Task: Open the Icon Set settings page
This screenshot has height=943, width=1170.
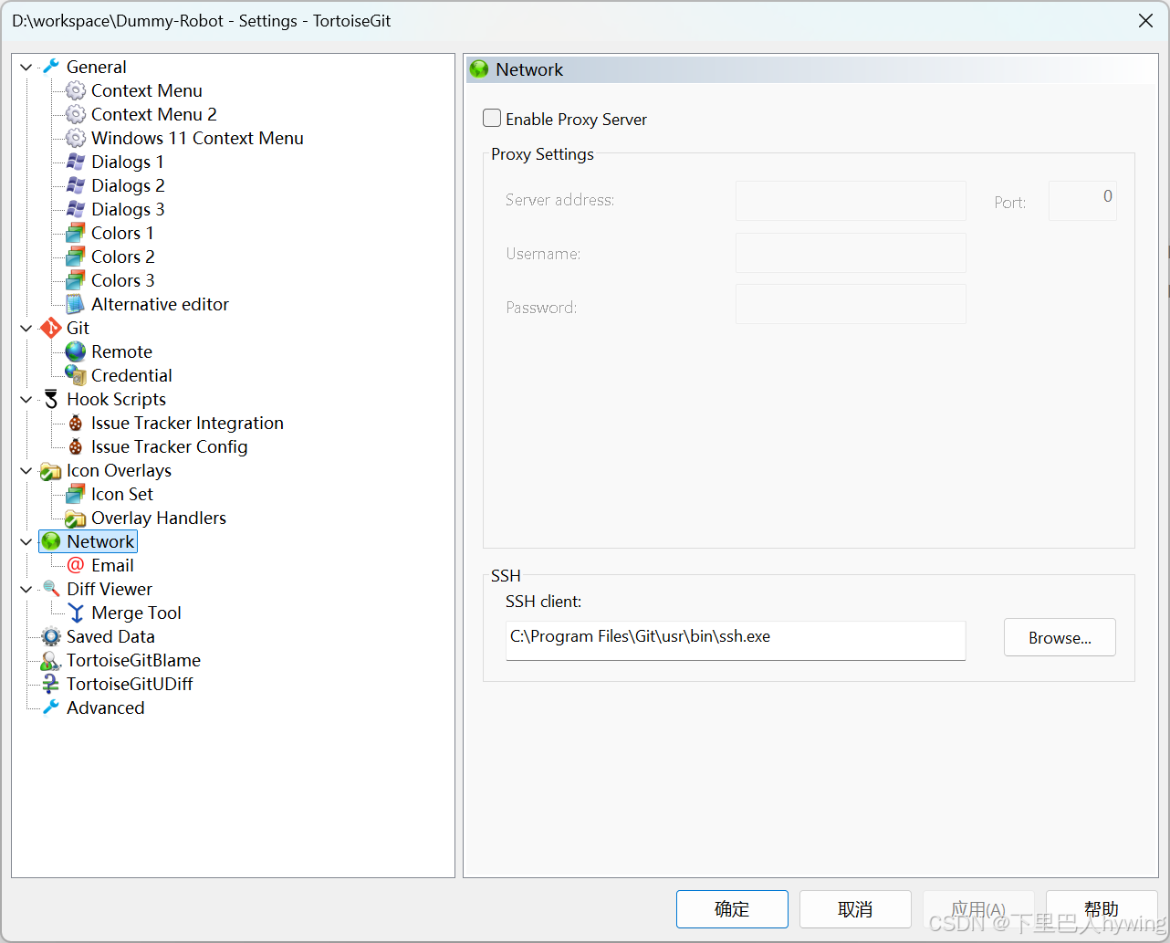Action: coord(122,494)
